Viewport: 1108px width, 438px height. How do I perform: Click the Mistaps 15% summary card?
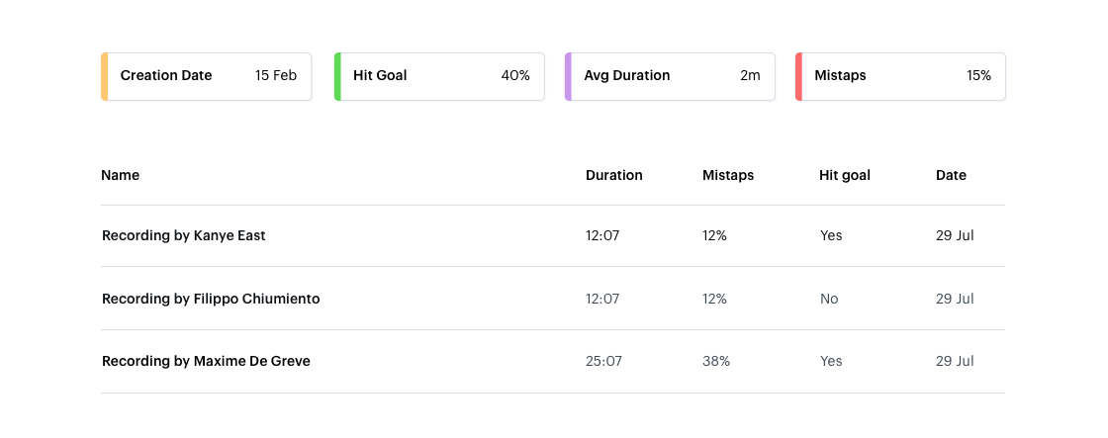[900, 76]
